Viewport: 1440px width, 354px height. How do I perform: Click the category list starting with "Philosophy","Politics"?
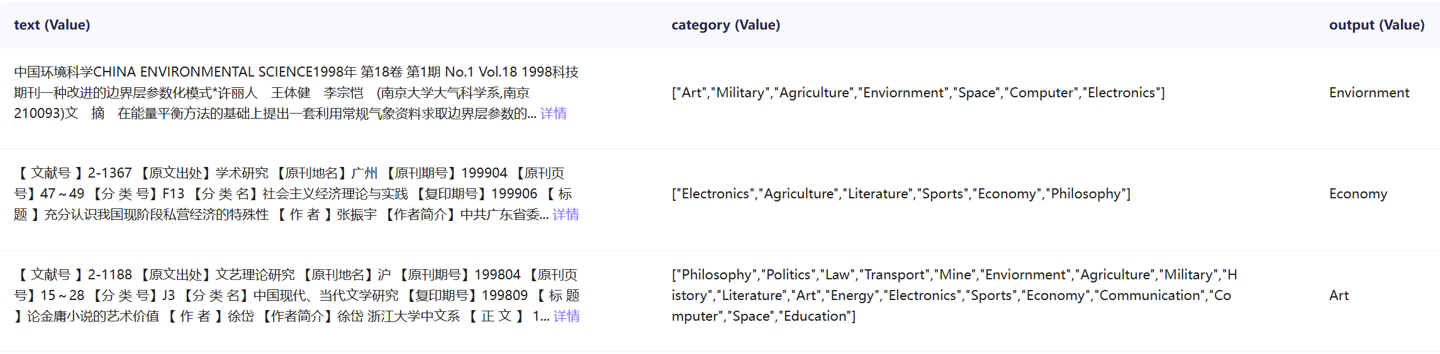pos(954,296)
